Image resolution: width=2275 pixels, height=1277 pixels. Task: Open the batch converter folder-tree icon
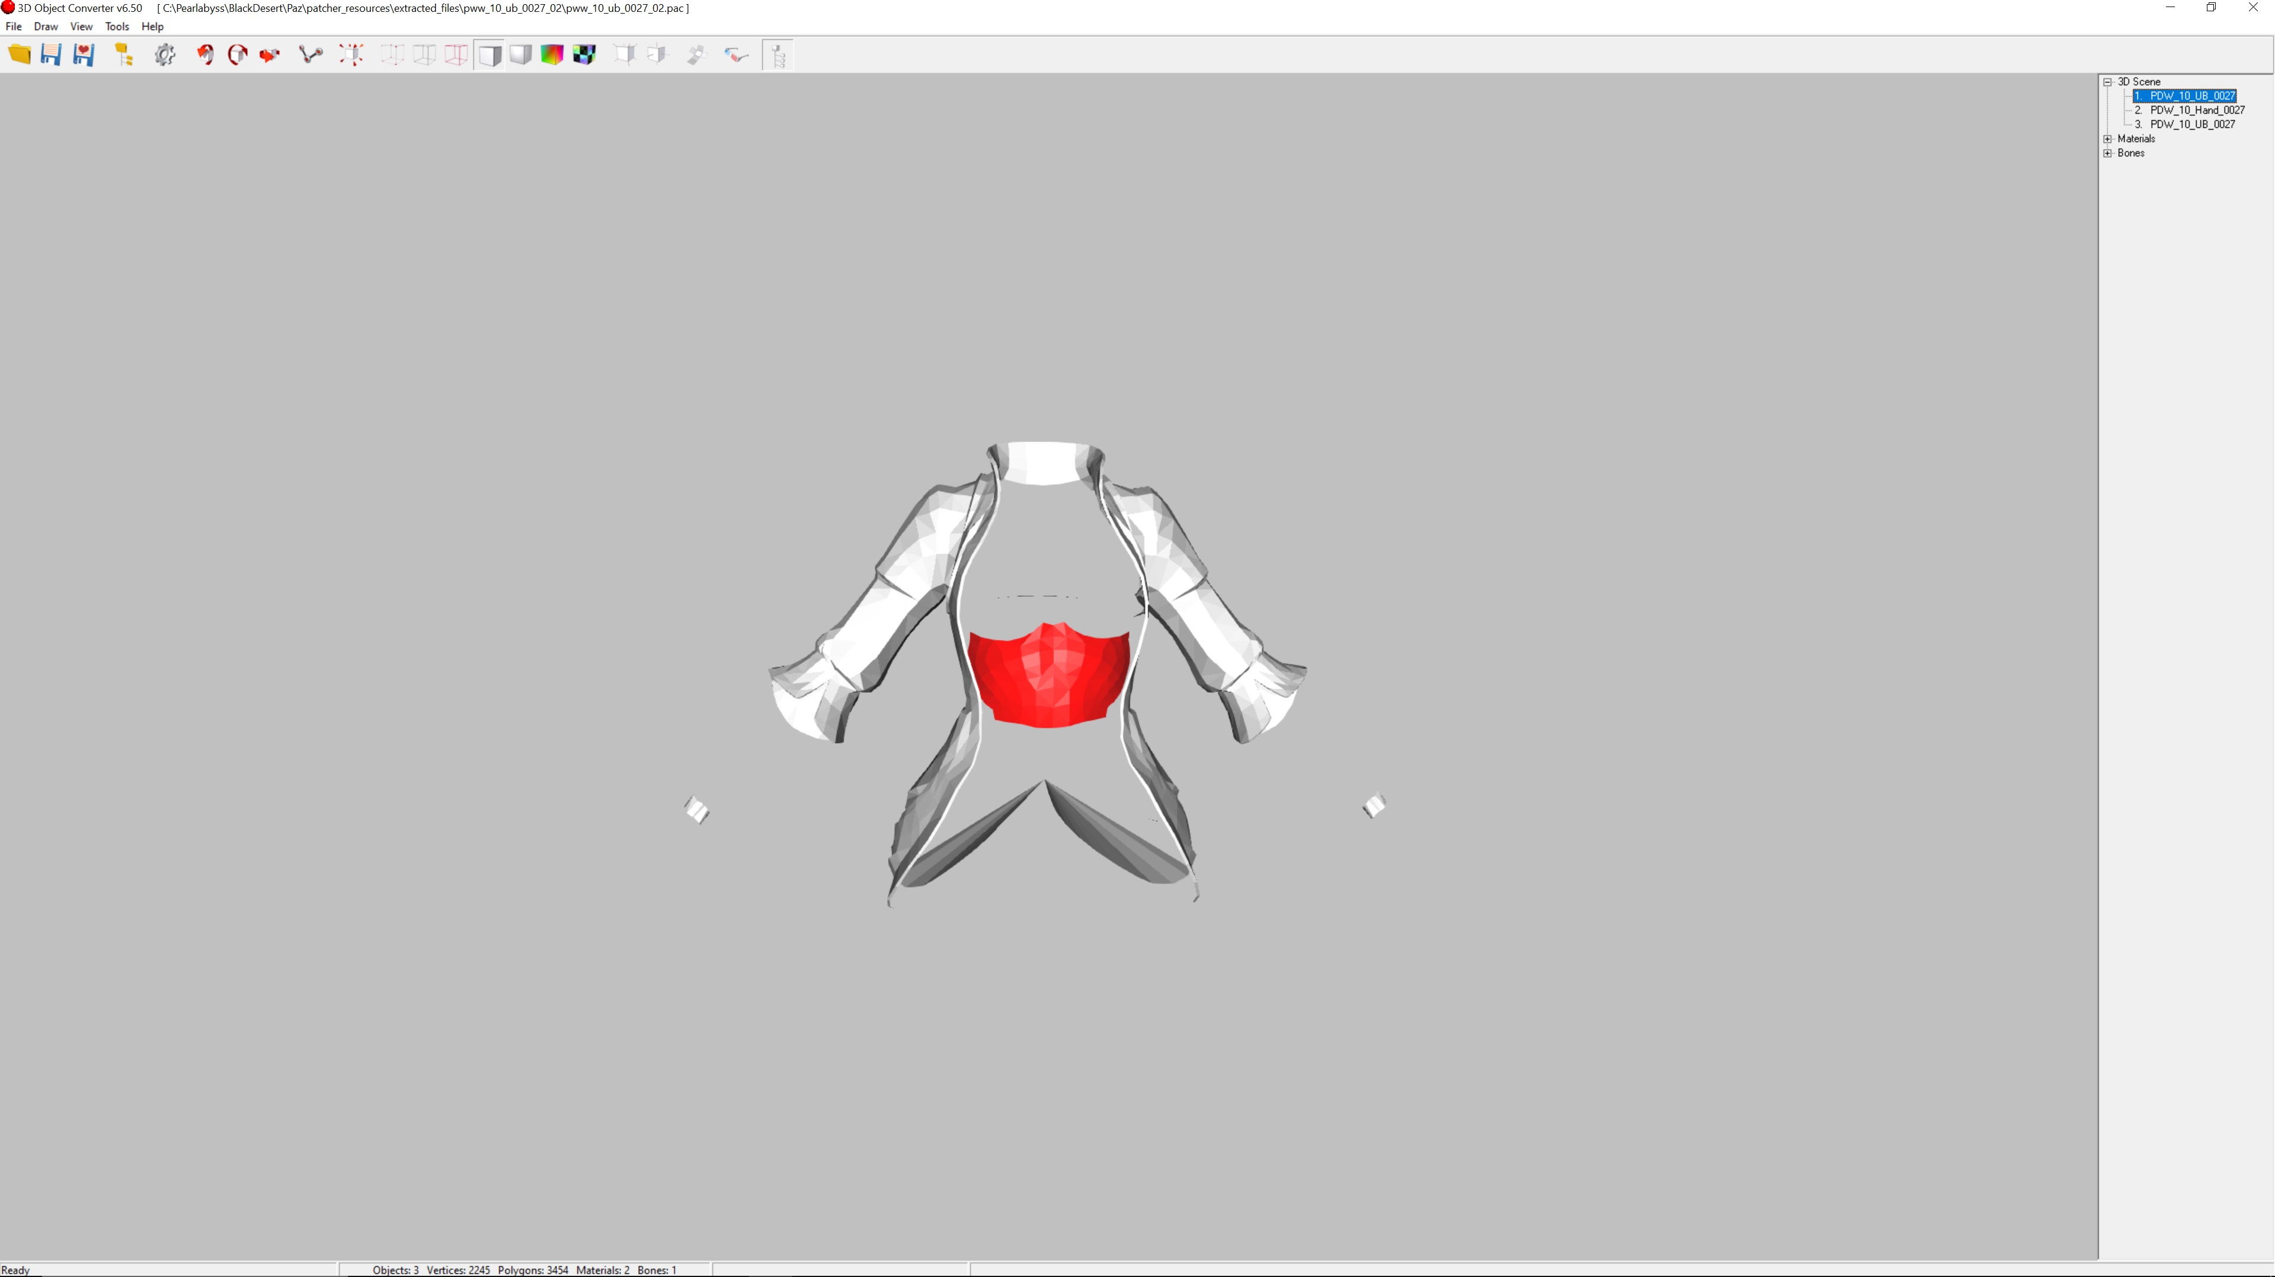pyautogui.click(x=124, y=55)
